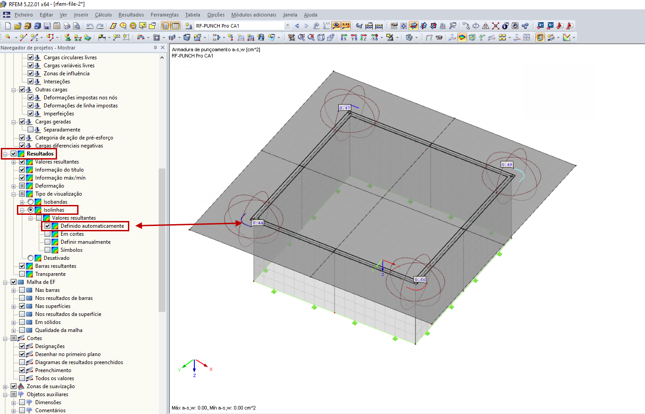The height and width of the screenshot is (414, 645).
Task: Select the Desativado radio button
Action: (x=31, y=258)
